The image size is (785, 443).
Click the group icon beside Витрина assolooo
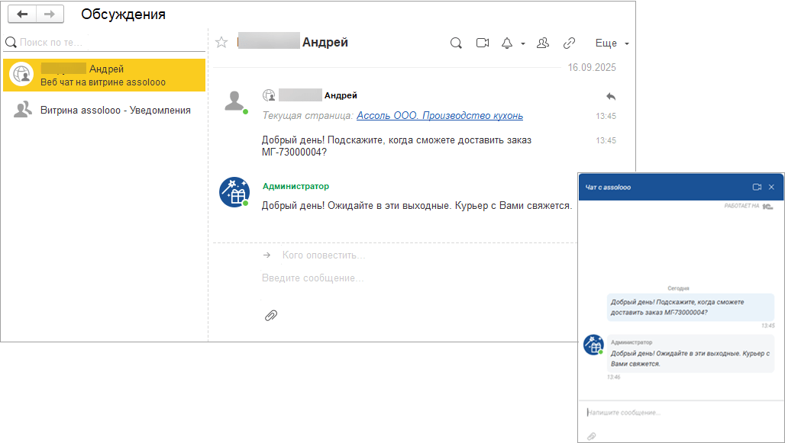(23, 110)
